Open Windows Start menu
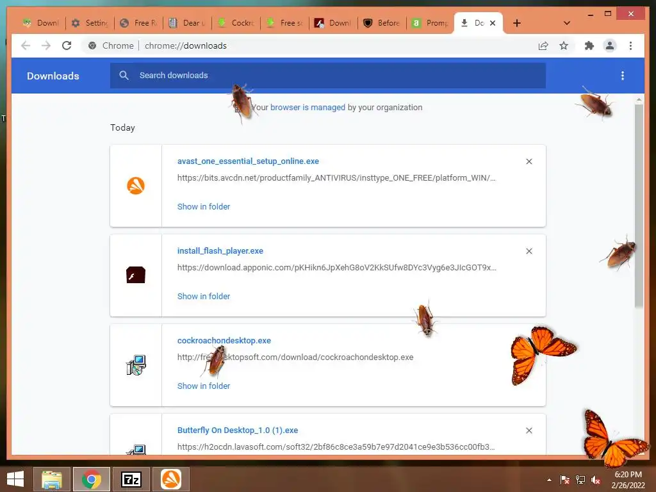This screenshot has height=492, width=656. tap(15, 479)
